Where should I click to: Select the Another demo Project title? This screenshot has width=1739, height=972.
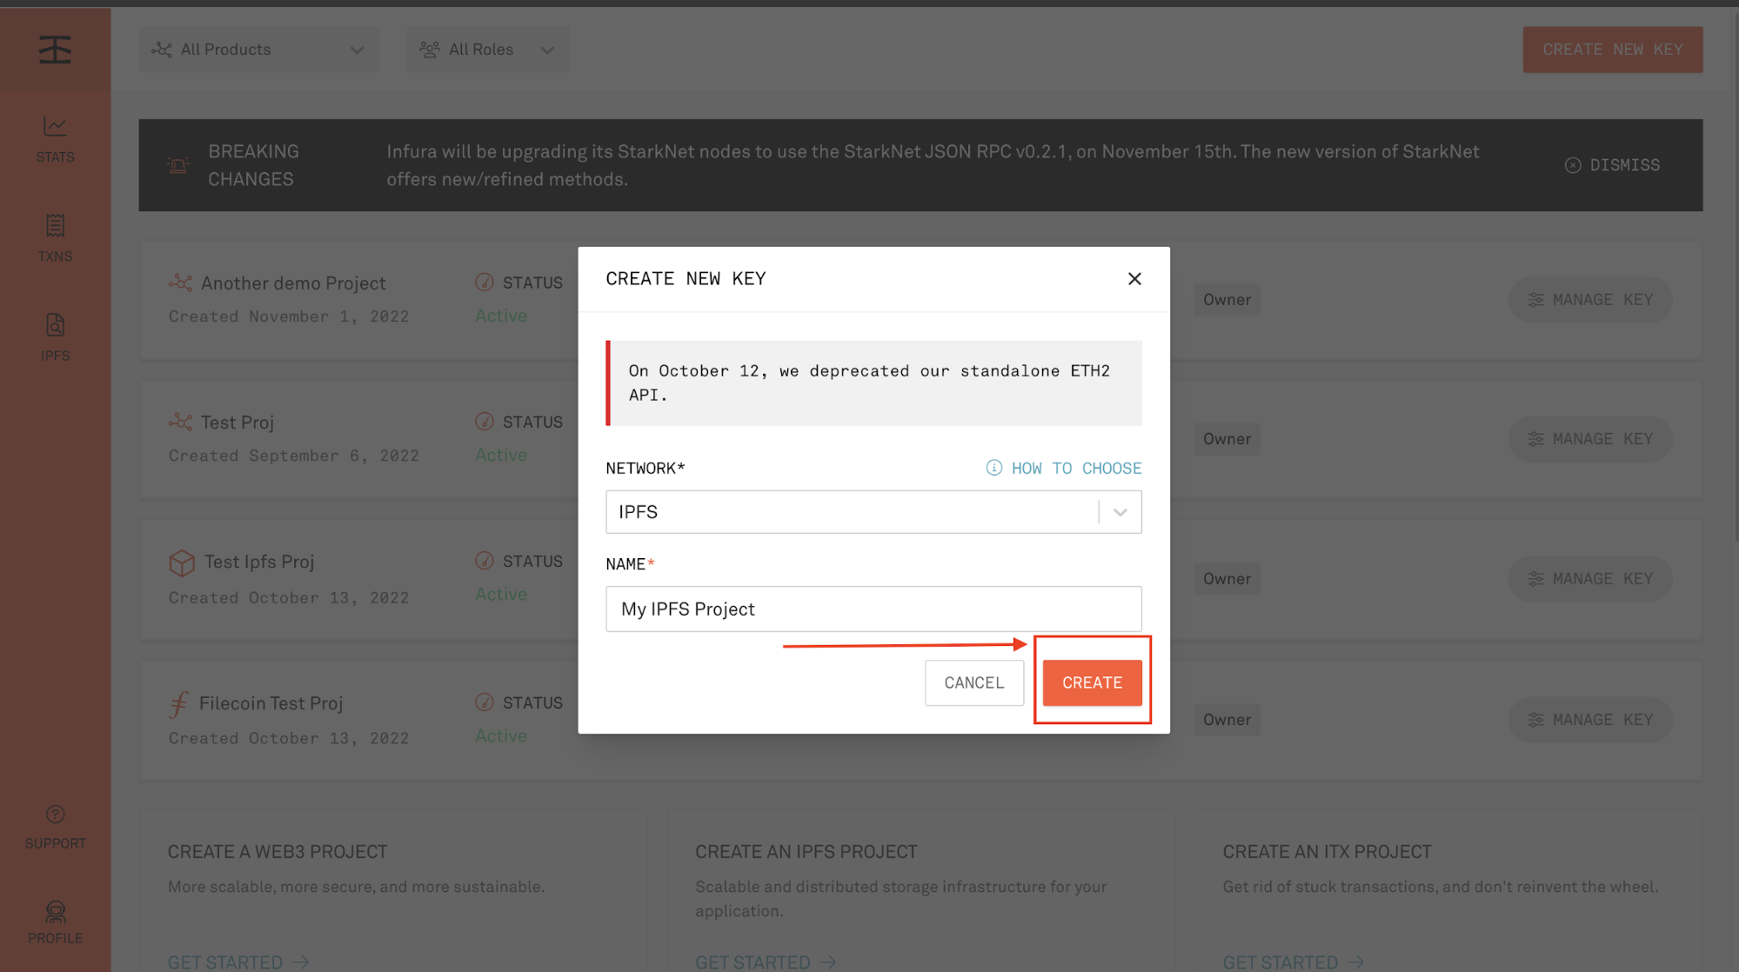[293, 283]
